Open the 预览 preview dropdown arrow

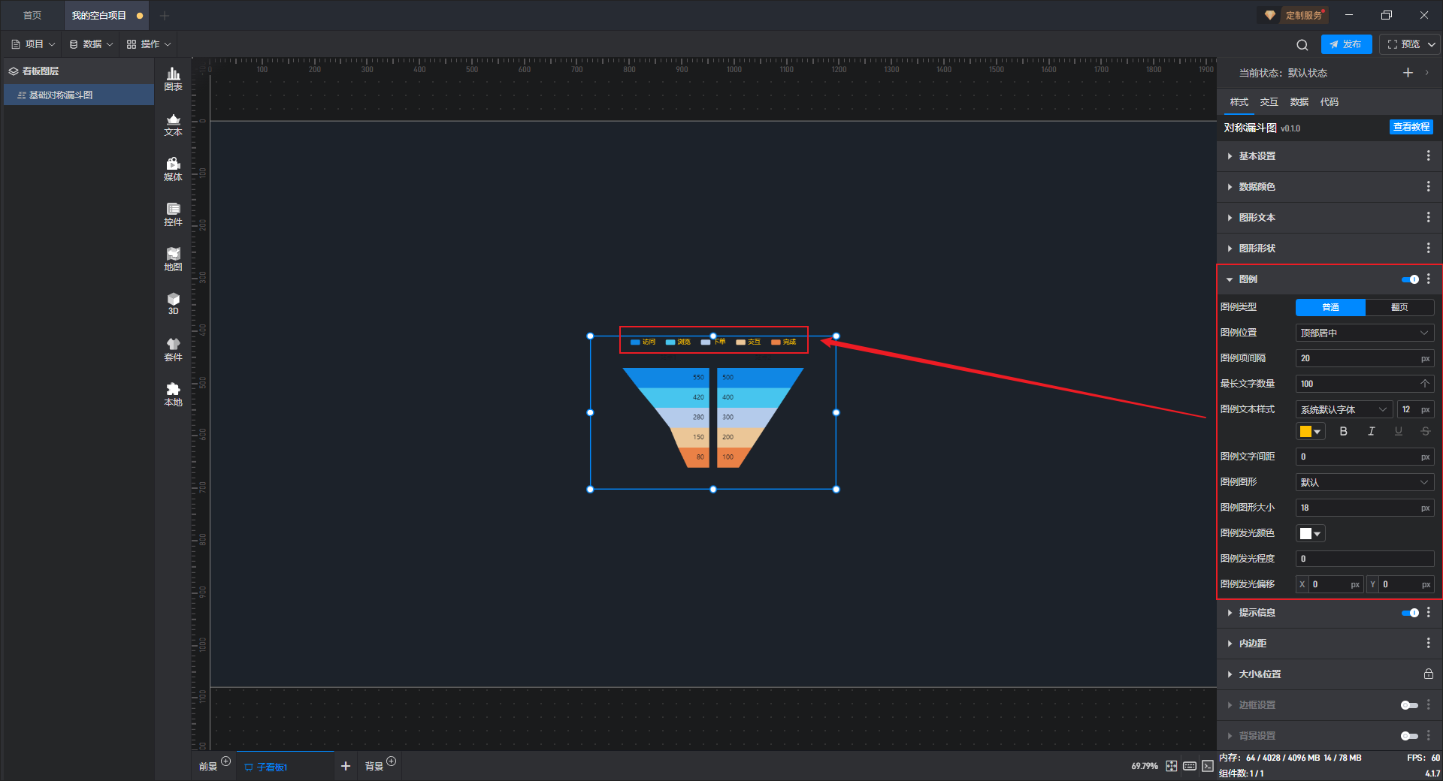tap(1432, 44)
